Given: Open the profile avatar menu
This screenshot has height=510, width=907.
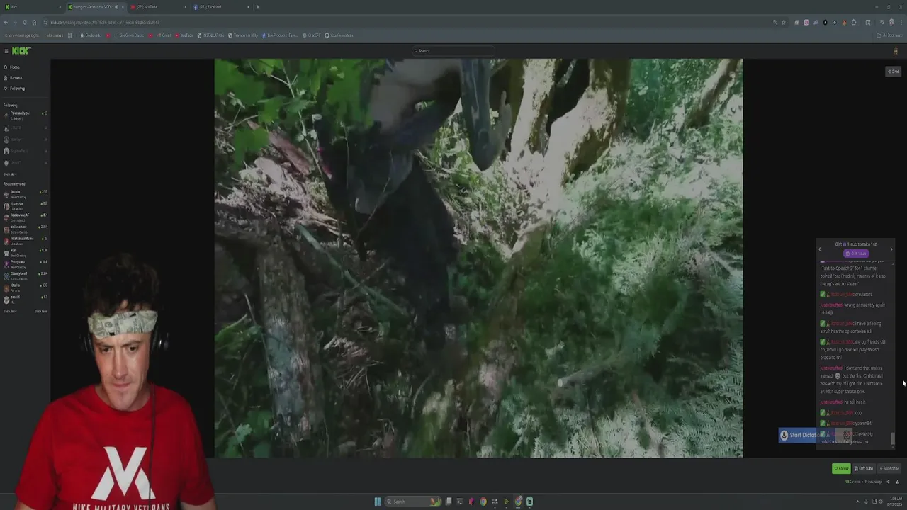Looking at the screenshot, I should click(896, 51).
